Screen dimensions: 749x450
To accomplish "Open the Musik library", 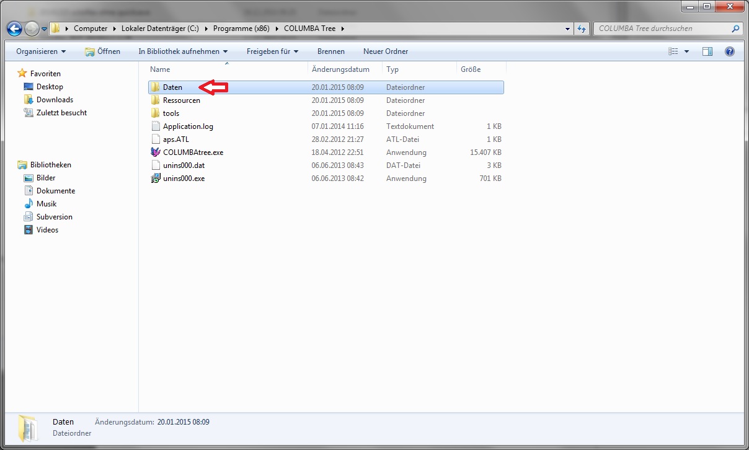I will coord(46,204).
